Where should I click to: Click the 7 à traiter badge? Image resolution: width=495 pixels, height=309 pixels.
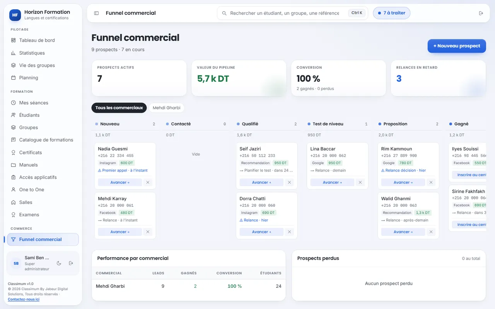point(391,13)
